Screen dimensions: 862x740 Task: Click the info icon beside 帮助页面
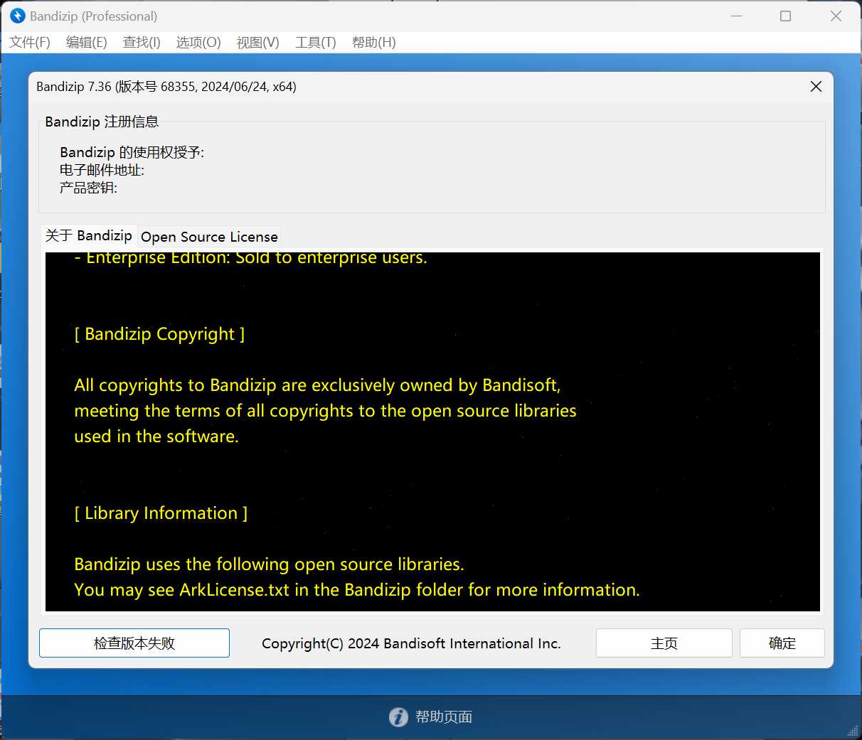(x=398, y=717)
